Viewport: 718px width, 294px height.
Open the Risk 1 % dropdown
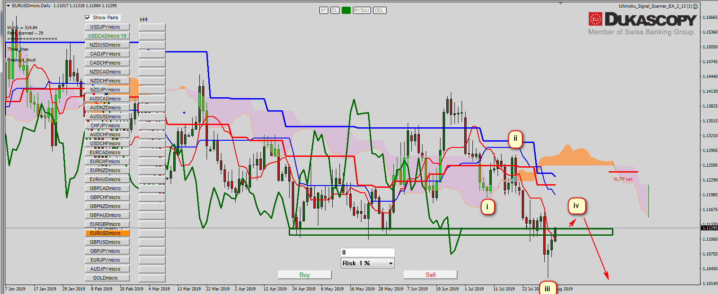coord(391,264)
